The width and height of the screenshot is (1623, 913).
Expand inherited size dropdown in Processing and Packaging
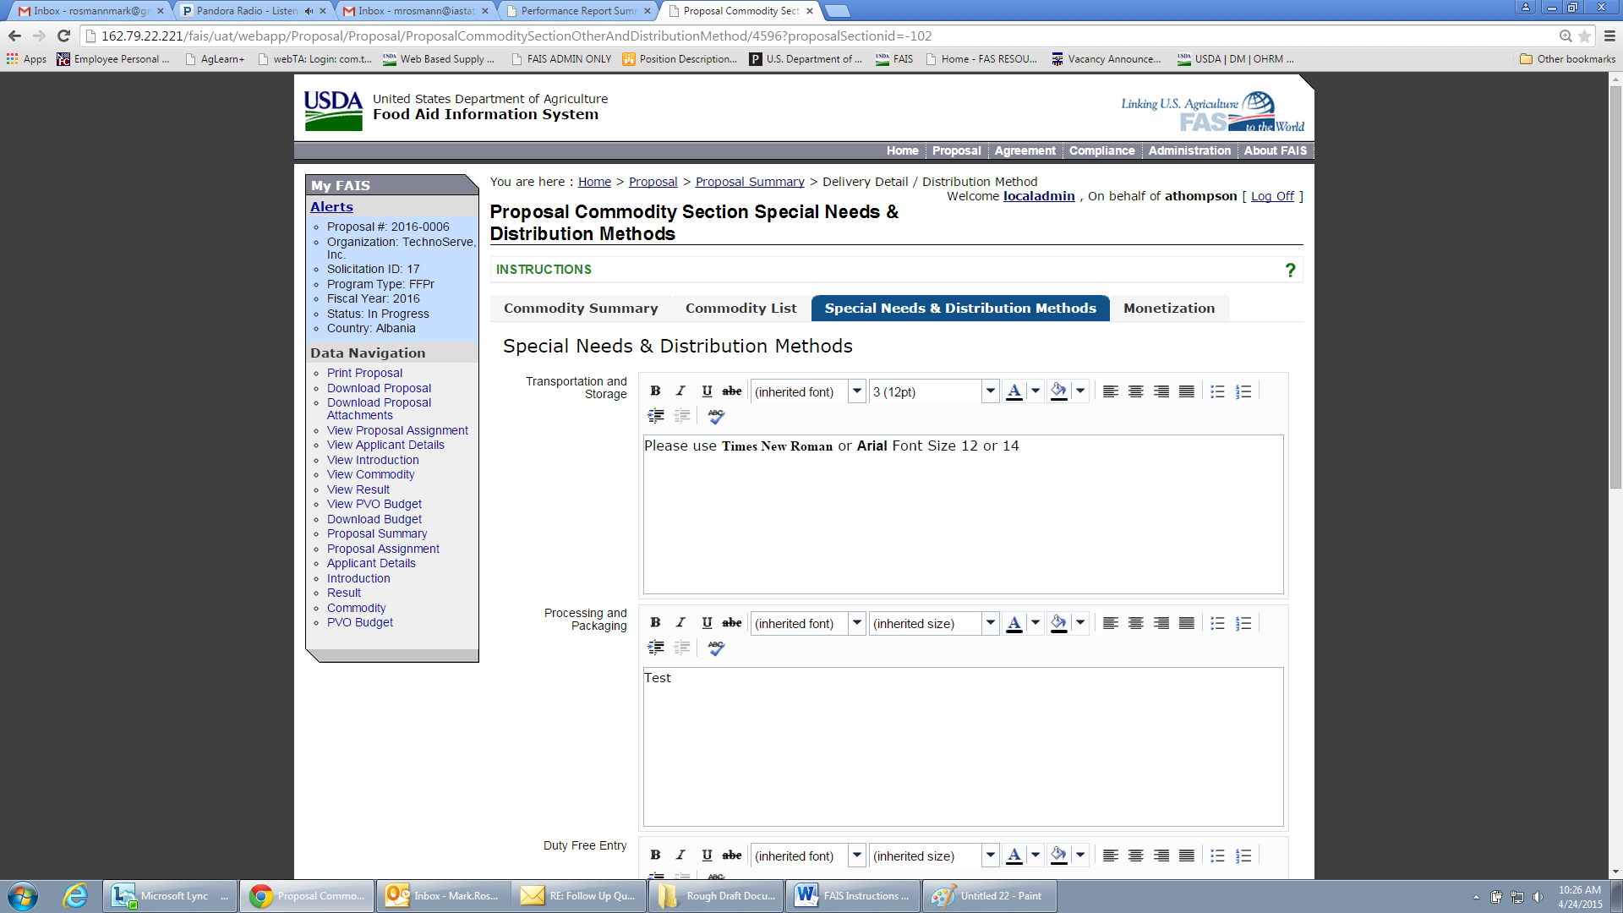(x=990, y=623)
